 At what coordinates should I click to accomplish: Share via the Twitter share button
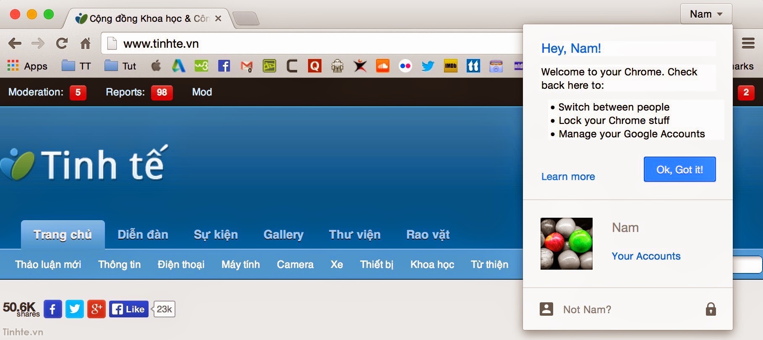click(x=75, y=309)
